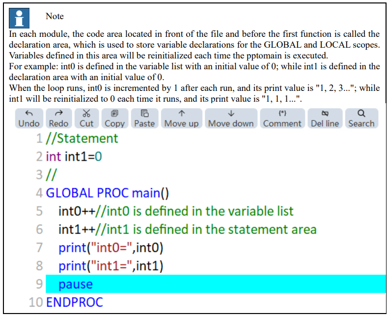Click the GLOBAL PROC main() line
Screen dimensions: 387x315
(108, 193)
